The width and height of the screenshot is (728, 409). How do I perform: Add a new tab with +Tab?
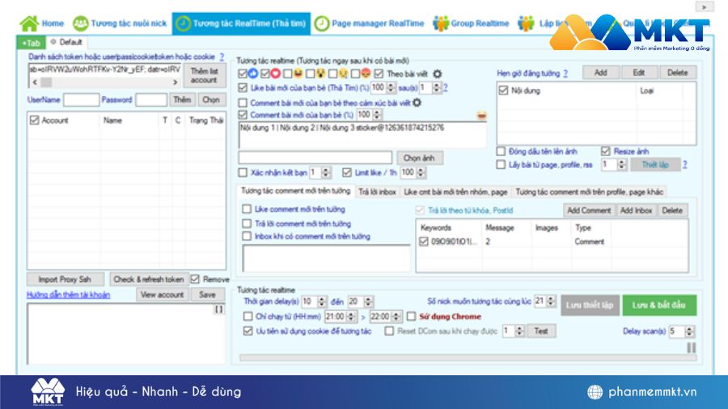pos(31,43)
